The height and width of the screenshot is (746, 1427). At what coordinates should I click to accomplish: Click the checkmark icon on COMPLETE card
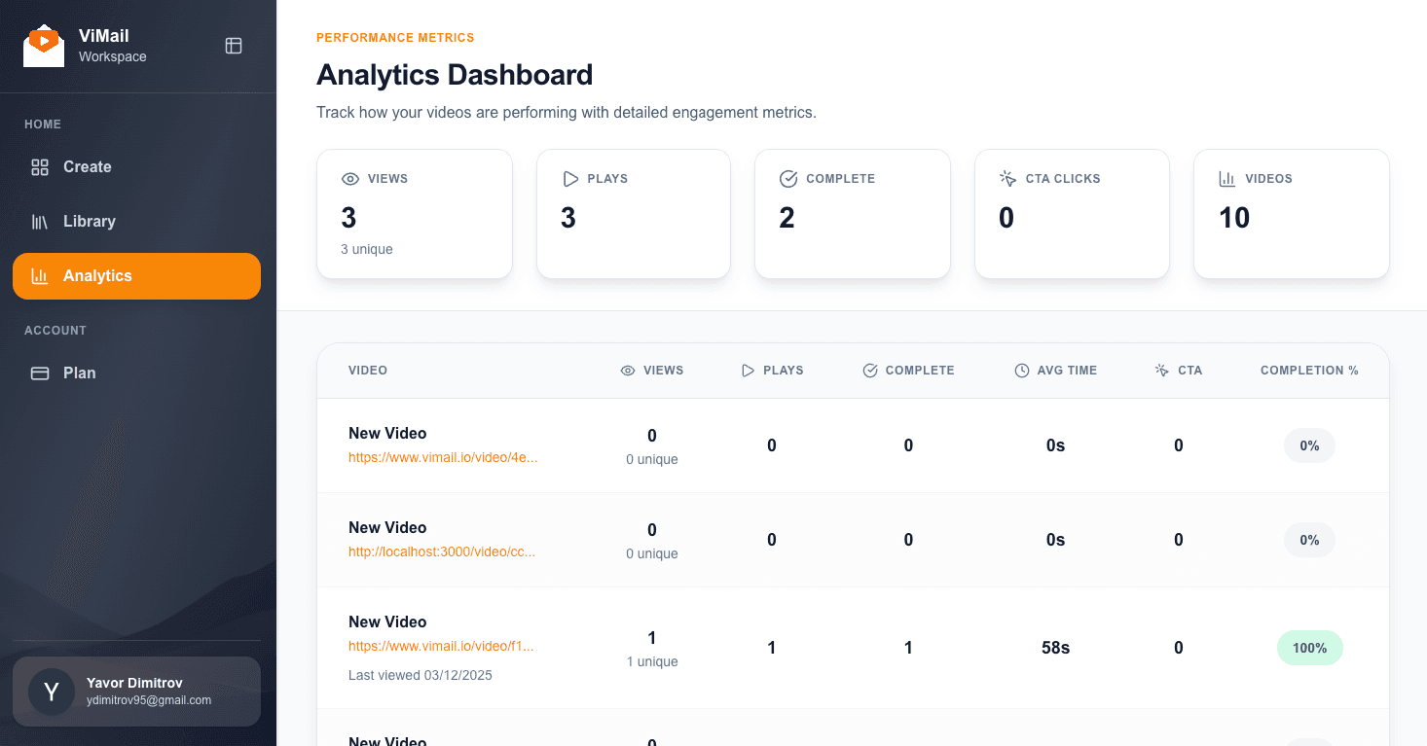(x=788, y=178)
